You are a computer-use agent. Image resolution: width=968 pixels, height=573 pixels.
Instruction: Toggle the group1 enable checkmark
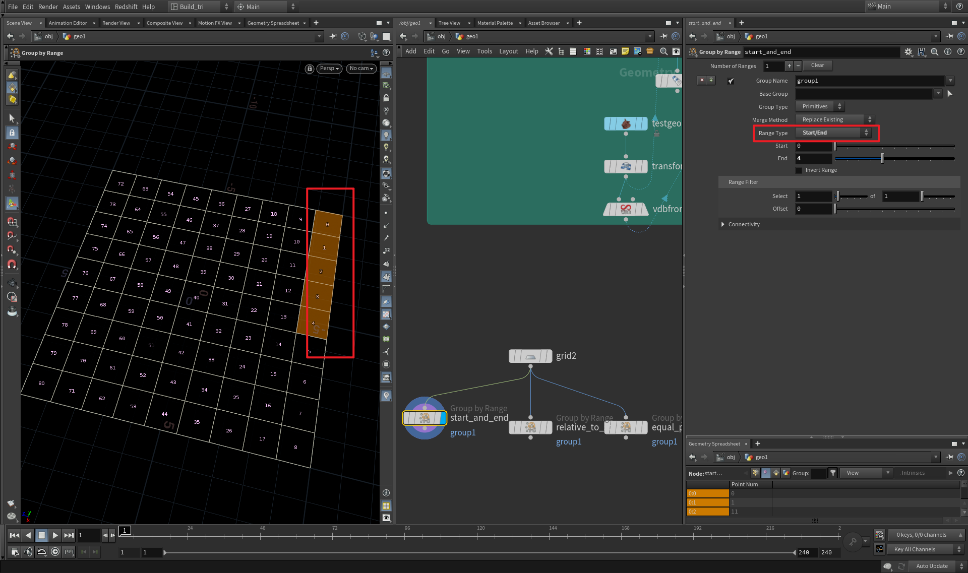pos(731,81)
